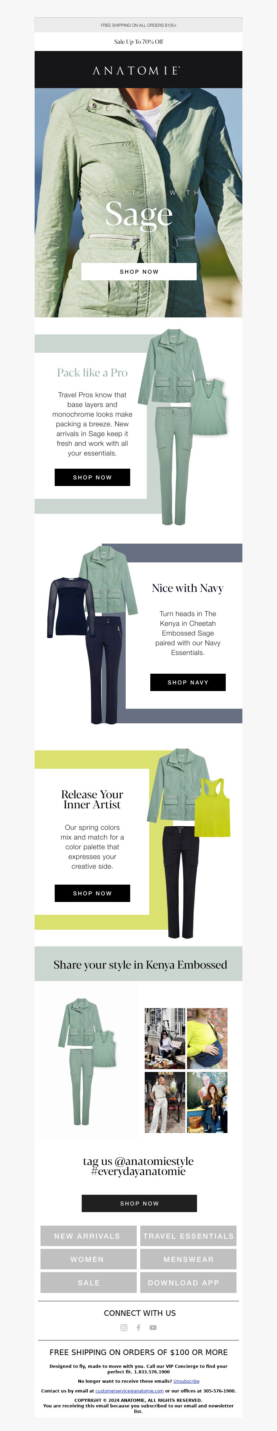This screenshot has height=1431, width=277.
Task: Click the Shop Navy button
Action: pos(188,682)
